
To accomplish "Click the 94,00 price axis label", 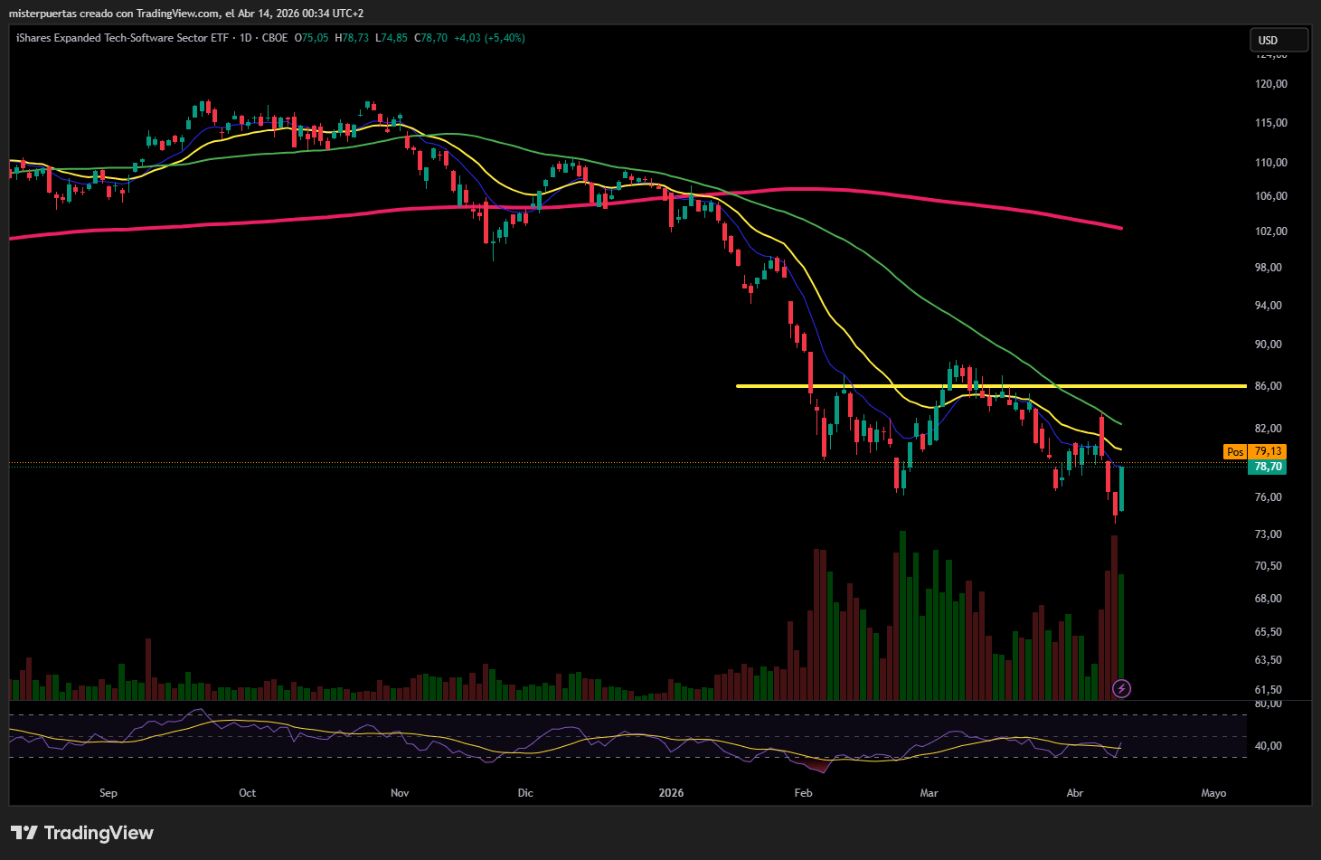I will (x=1269, y=306).
